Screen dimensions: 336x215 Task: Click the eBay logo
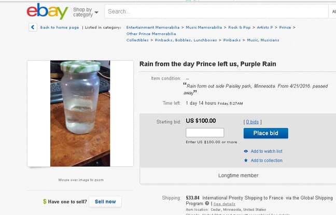47,11
